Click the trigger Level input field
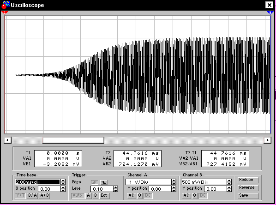The width and height of the screenshot is (276, 205). pos(102,189)
